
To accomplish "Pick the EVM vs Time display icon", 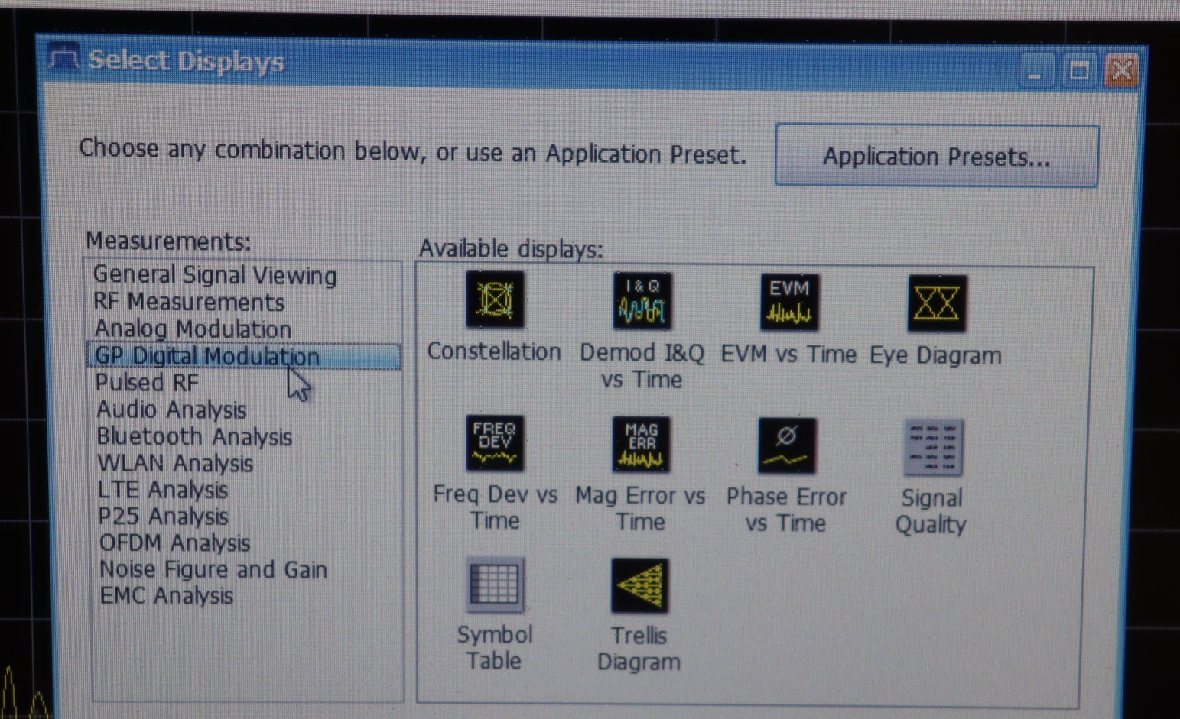I will (x=789, y=303).
